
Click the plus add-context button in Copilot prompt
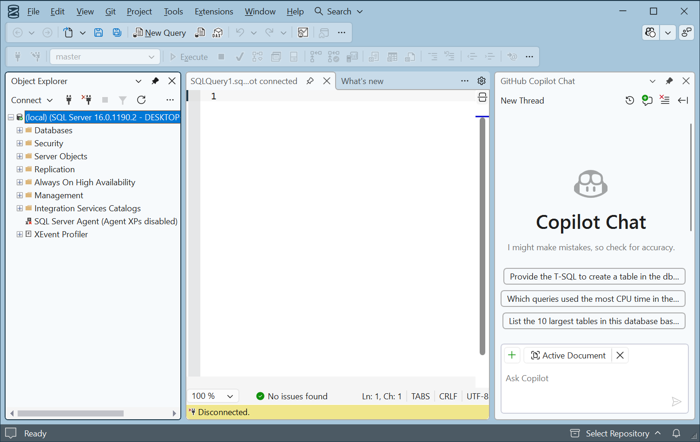[x=512, y=355]
